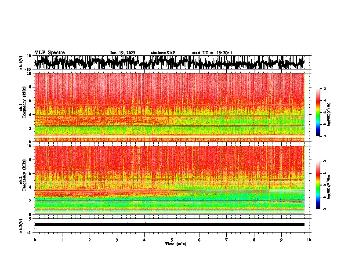The width and height of the screenshot is (348, 269).
Task: Click the "Time (min)" axis title
Action: click(x=176, y=244)
